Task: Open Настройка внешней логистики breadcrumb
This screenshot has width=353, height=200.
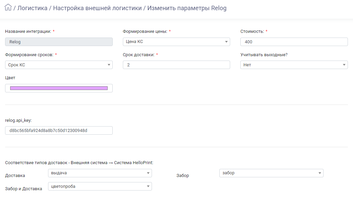Action: [97, 8]
